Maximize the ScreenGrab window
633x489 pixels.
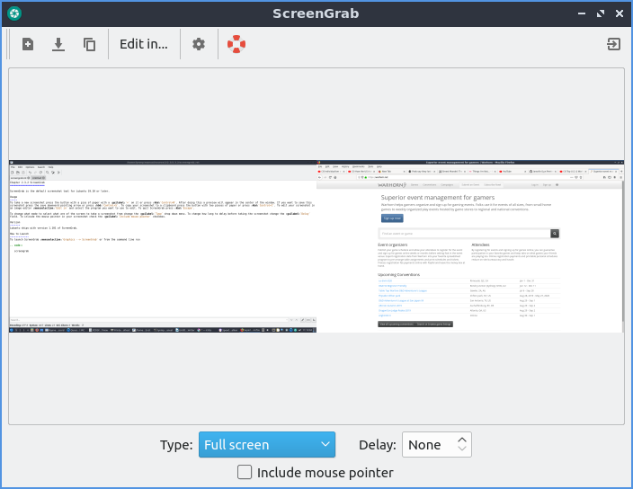tap(597, 13)
